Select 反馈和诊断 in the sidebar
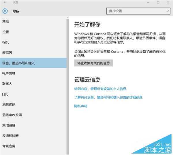The width and height of the screenshot is (173, 155). tap(33, 136)
